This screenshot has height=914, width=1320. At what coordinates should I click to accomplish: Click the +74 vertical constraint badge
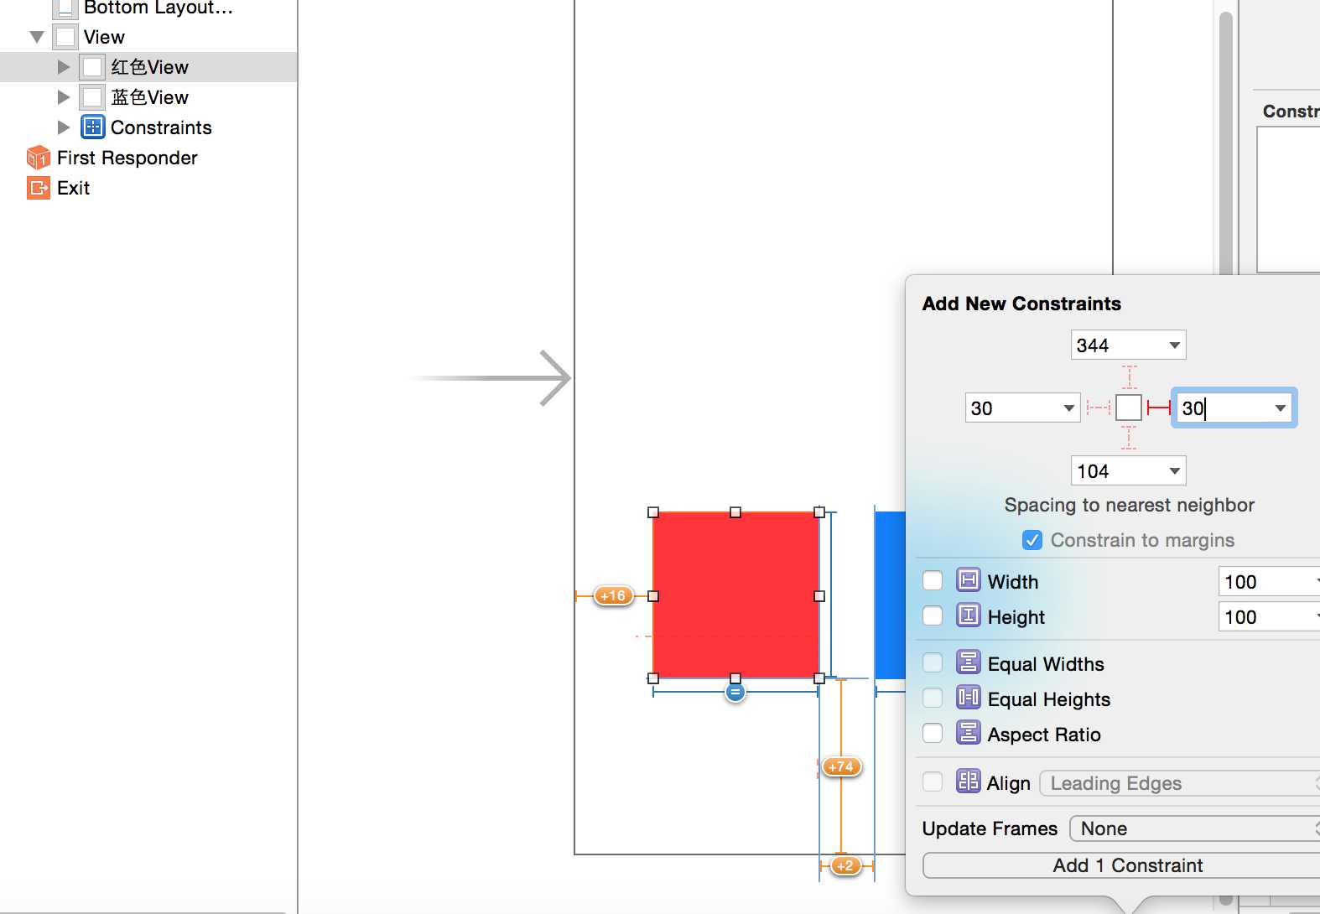[x=840, y=766]
